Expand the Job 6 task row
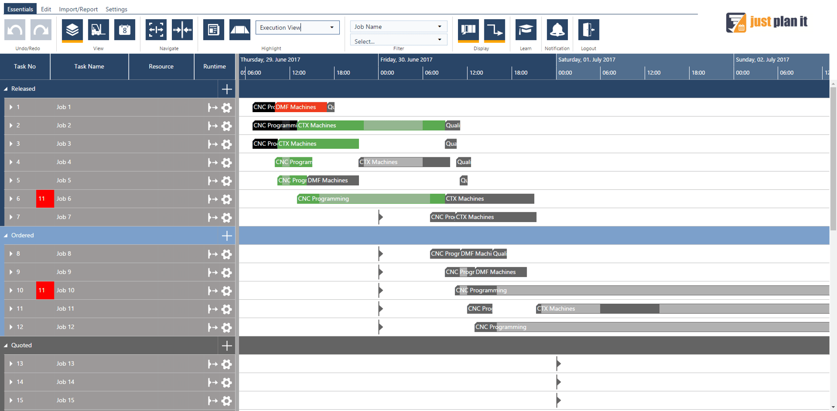This screenshot has height=411, width=837. (10, 199)
